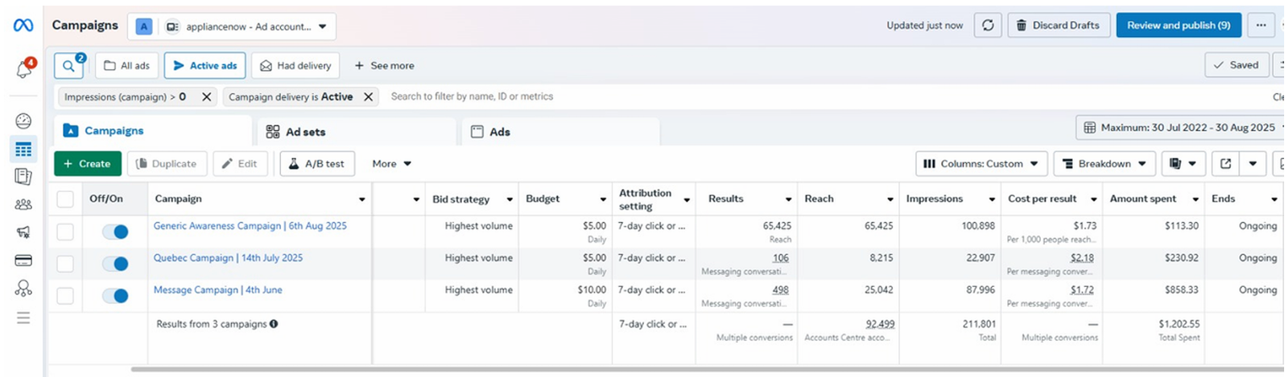Open Campaign column header dropdown
The height and width of the screenshot is (377, 1288).
(361, 199)
